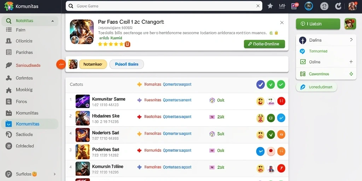The image size is (362, 181).
Task: Select the yellow Notamkao tab
Action: click(93, 64)
